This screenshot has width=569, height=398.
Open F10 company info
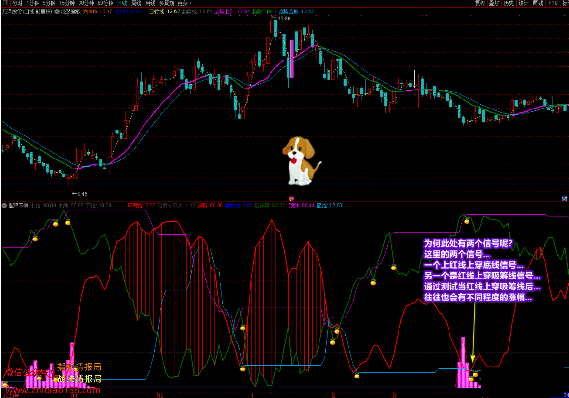[553, 3]
